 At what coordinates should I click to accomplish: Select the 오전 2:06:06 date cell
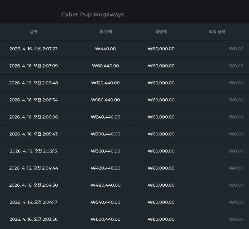(33, 117)
